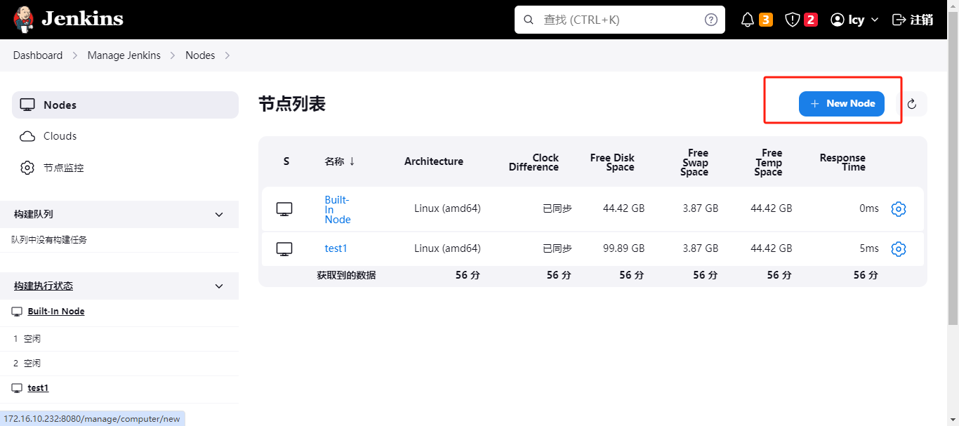The width and height of the screenshot is (959, 426).
Task: Open the lcy user dropdown menu
Action: 854,20
